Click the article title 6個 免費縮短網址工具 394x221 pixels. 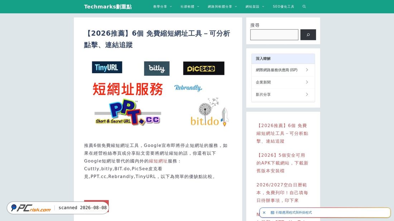(x=157, y=39)
